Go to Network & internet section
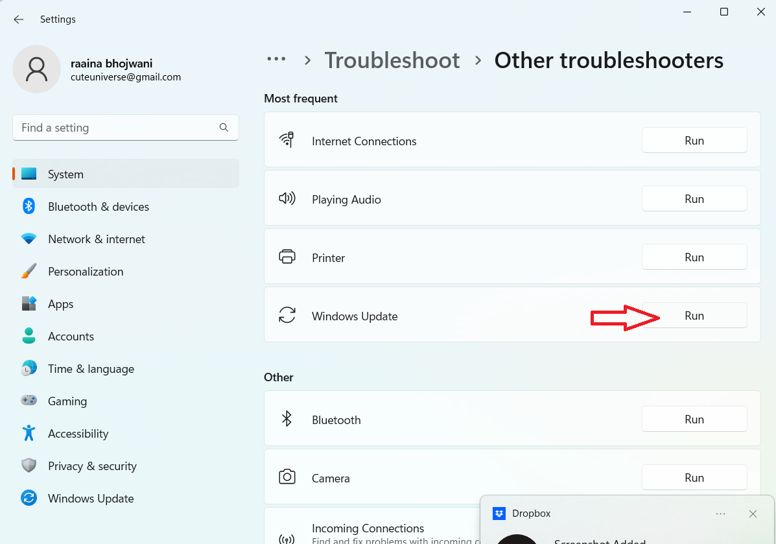The height and width of the screenshot is (544, 776). pos(97,239)
